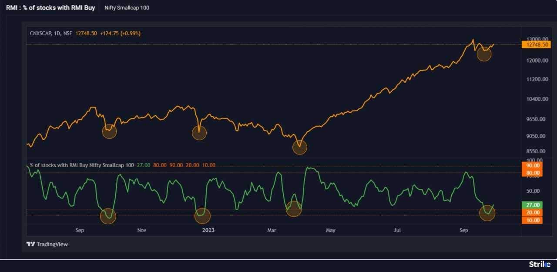Open the Strike logo in the corner
Viewport: 557px width, 272px height.
(540, 264)
